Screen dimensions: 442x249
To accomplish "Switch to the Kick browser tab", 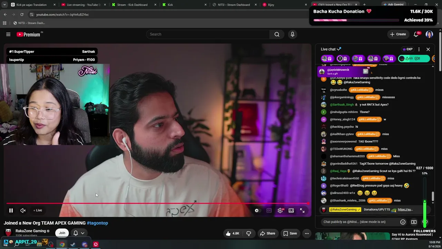I will click(x=185, y=5).
